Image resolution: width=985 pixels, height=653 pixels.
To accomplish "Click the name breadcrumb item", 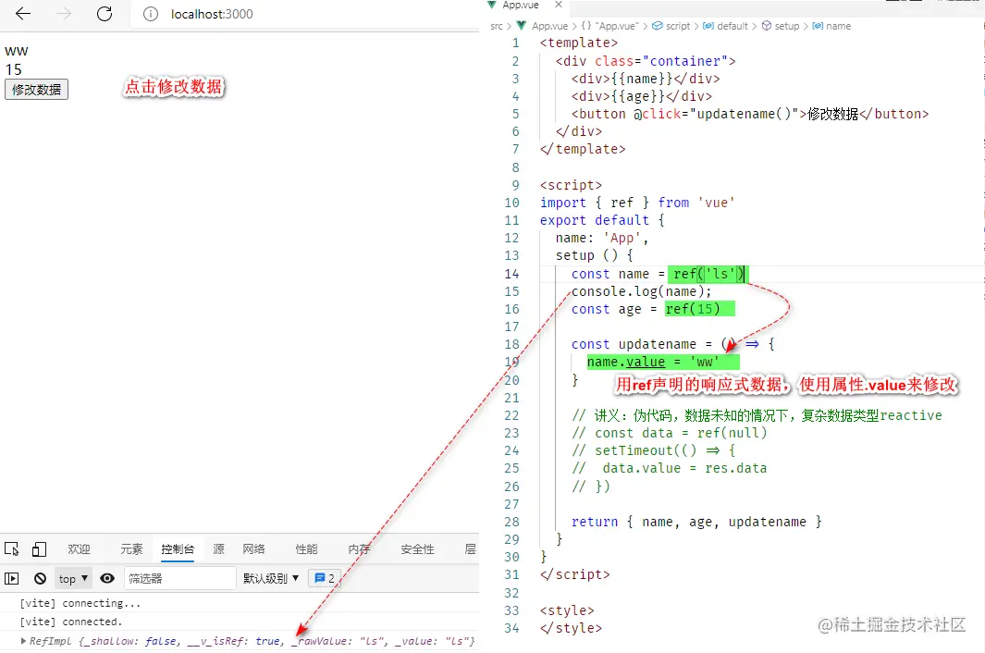I will [831, 26].
